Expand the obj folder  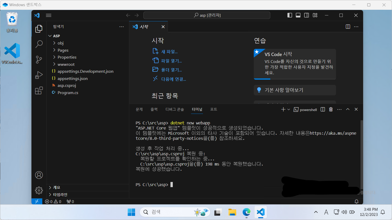(88, 43)
